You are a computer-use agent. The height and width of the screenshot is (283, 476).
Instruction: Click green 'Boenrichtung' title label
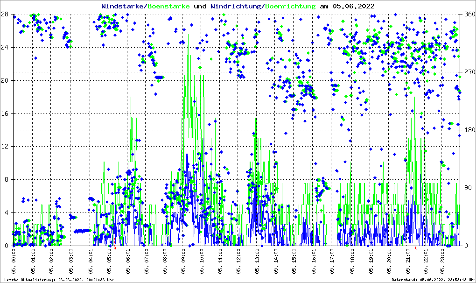[290, 6]
